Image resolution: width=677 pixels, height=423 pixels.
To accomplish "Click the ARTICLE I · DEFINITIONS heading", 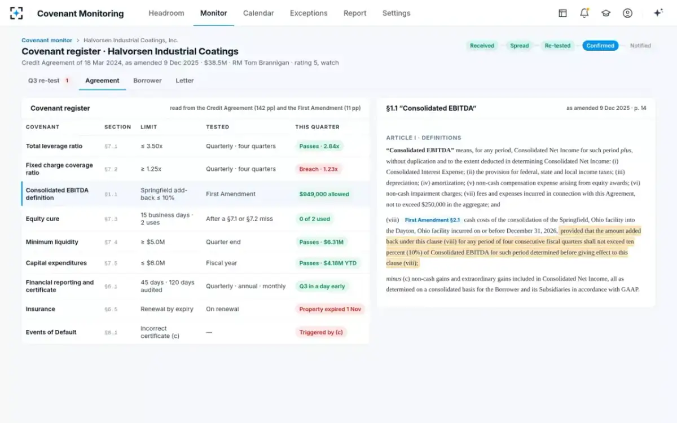I will [x=424, y=138].
